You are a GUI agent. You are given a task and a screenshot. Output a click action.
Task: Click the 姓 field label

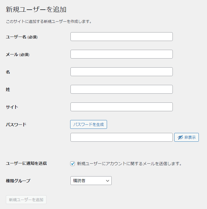[8, 90]
